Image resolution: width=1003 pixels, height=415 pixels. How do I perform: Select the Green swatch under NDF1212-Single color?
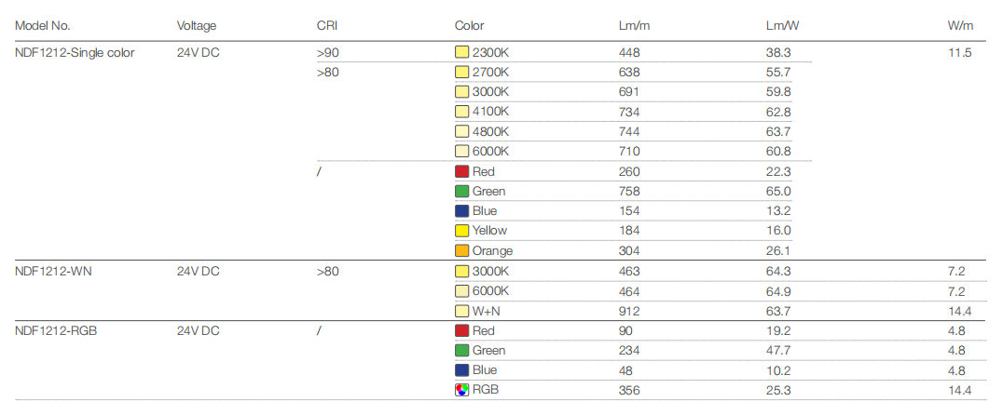(461, 191)
